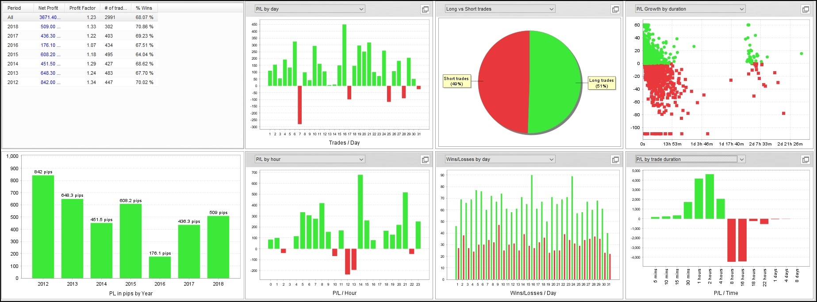817x302 pixels.
Task: Sort table by Profit Factor column header
Action: tap(82, 8)
